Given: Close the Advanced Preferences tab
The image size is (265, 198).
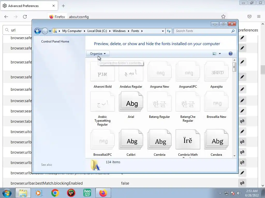Looking at the screenshot, I should click(x=54, y=6).
